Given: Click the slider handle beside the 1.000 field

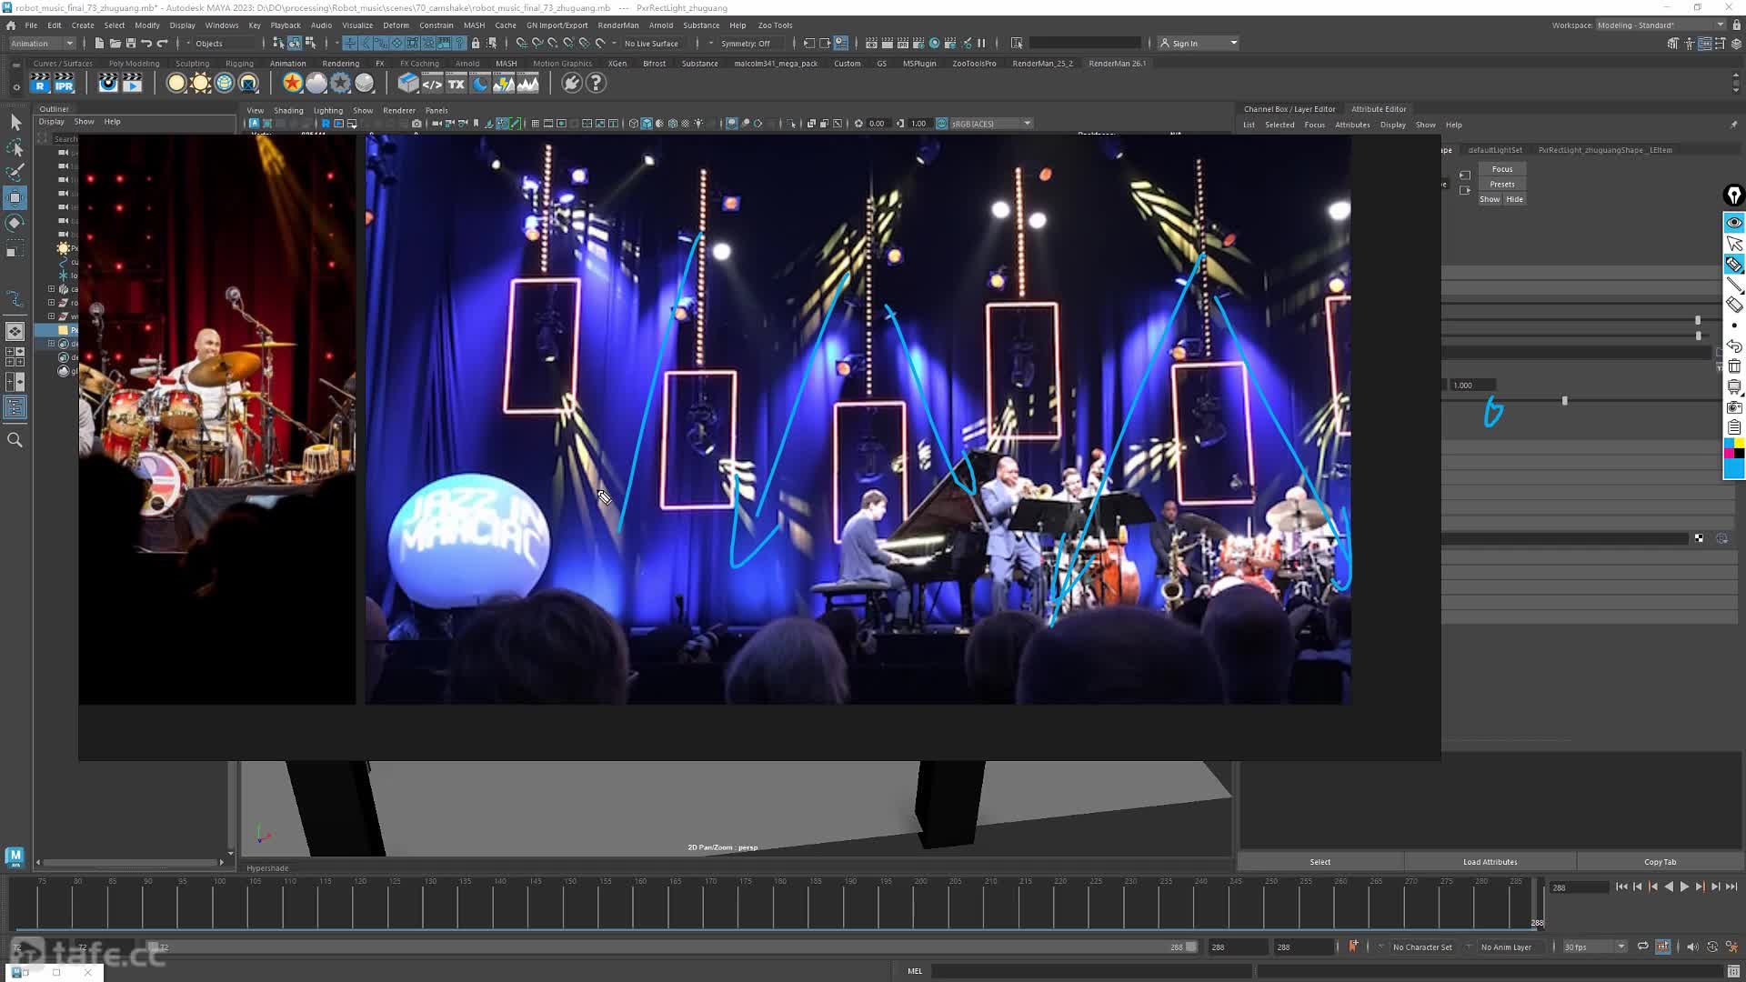Looking at the screenshot, I should (1564, 401).
